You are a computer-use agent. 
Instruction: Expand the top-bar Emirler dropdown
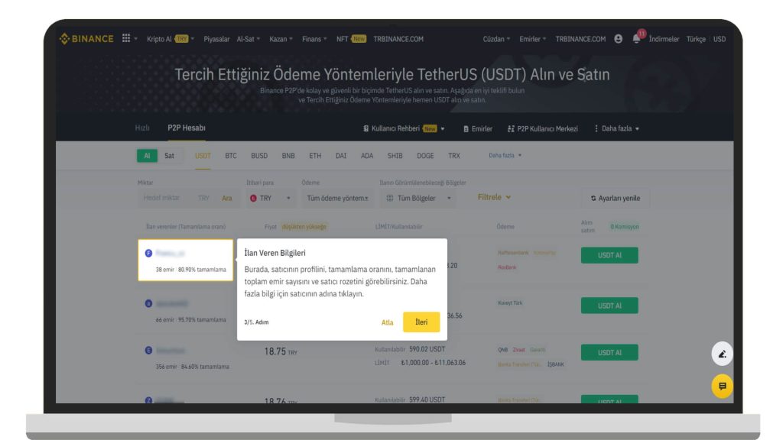533,39
